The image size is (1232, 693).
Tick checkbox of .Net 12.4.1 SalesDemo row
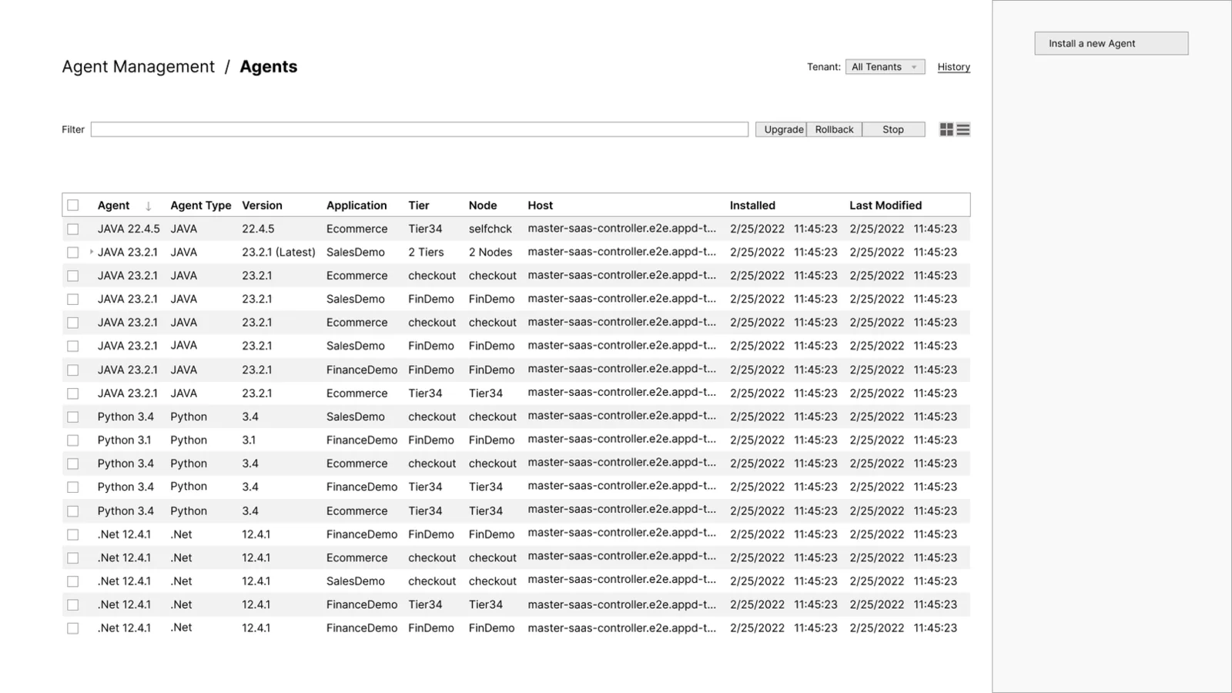click(73, 581)
